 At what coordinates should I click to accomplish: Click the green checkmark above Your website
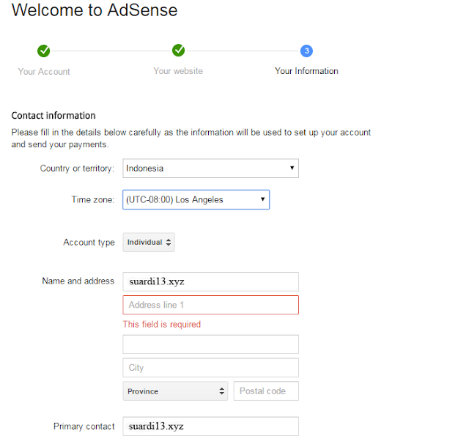(179, 51)
